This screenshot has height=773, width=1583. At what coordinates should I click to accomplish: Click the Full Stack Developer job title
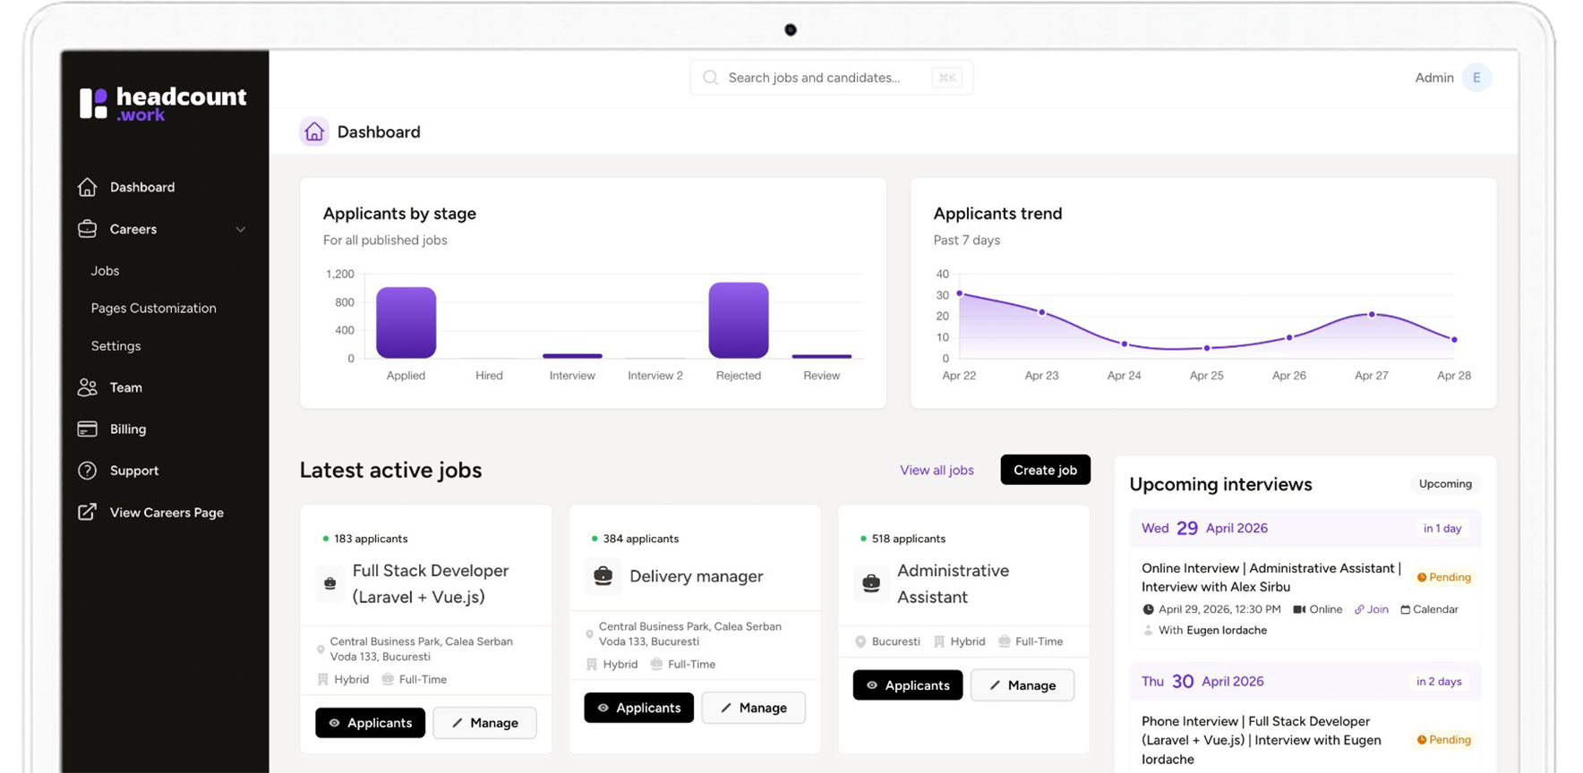pos(431,583)
